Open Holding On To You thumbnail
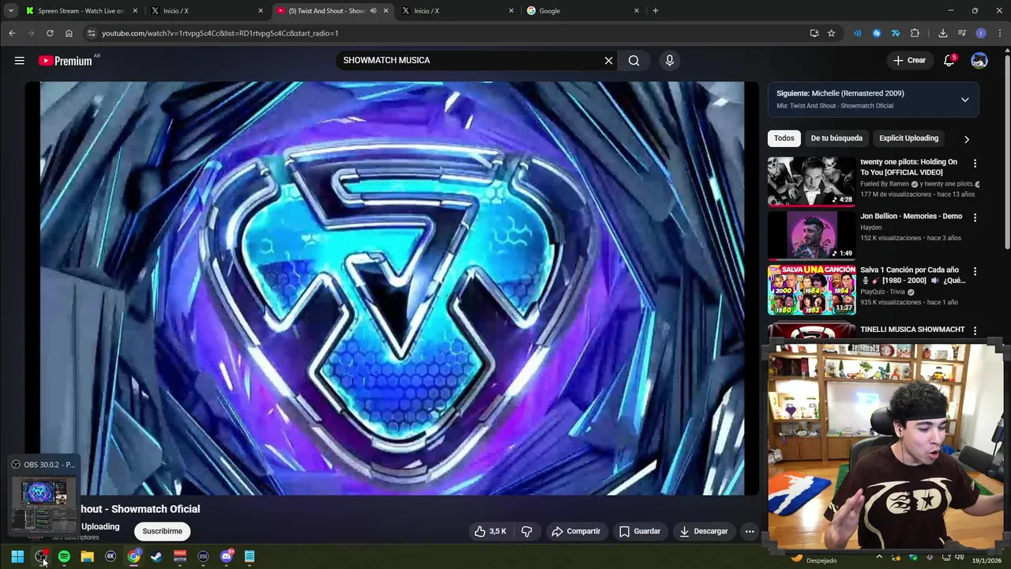This screenshot has height=569, width=1011. coord(811,181)
